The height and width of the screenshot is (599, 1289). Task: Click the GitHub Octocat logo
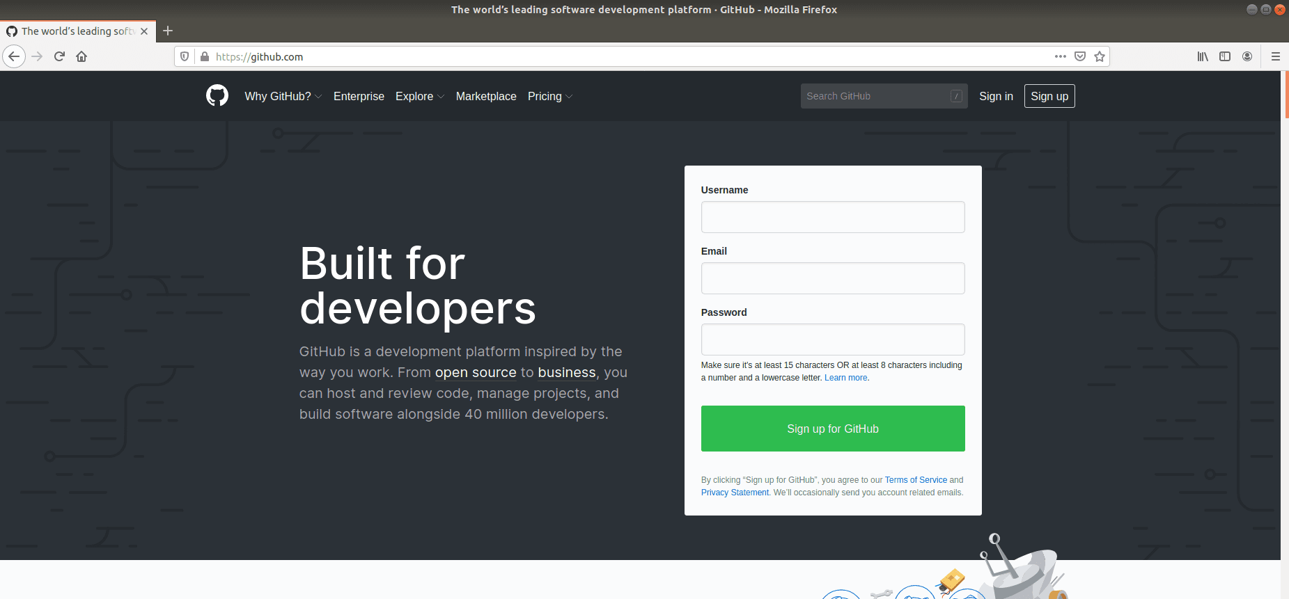point(217,96)
